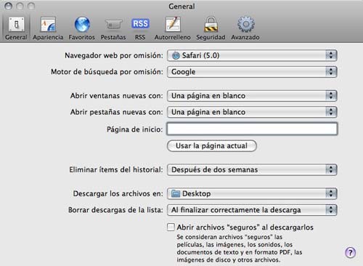Enable Abrir archivos "seguros" al descargarlos

[171, 227]
